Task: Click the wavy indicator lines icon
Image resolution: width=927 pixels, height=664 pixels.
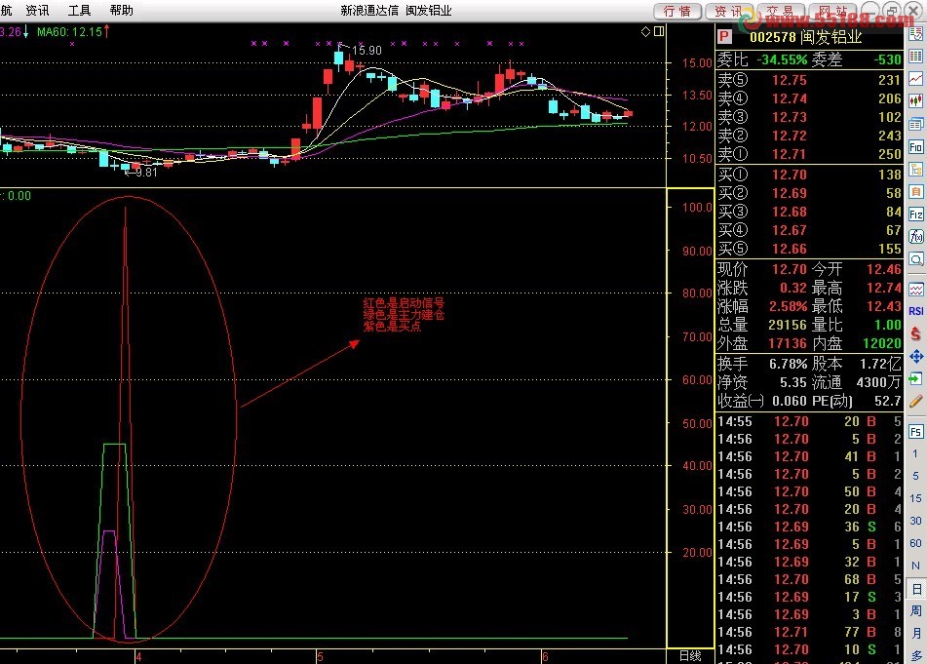Action: pyautogui.click(x=915, y=290)
